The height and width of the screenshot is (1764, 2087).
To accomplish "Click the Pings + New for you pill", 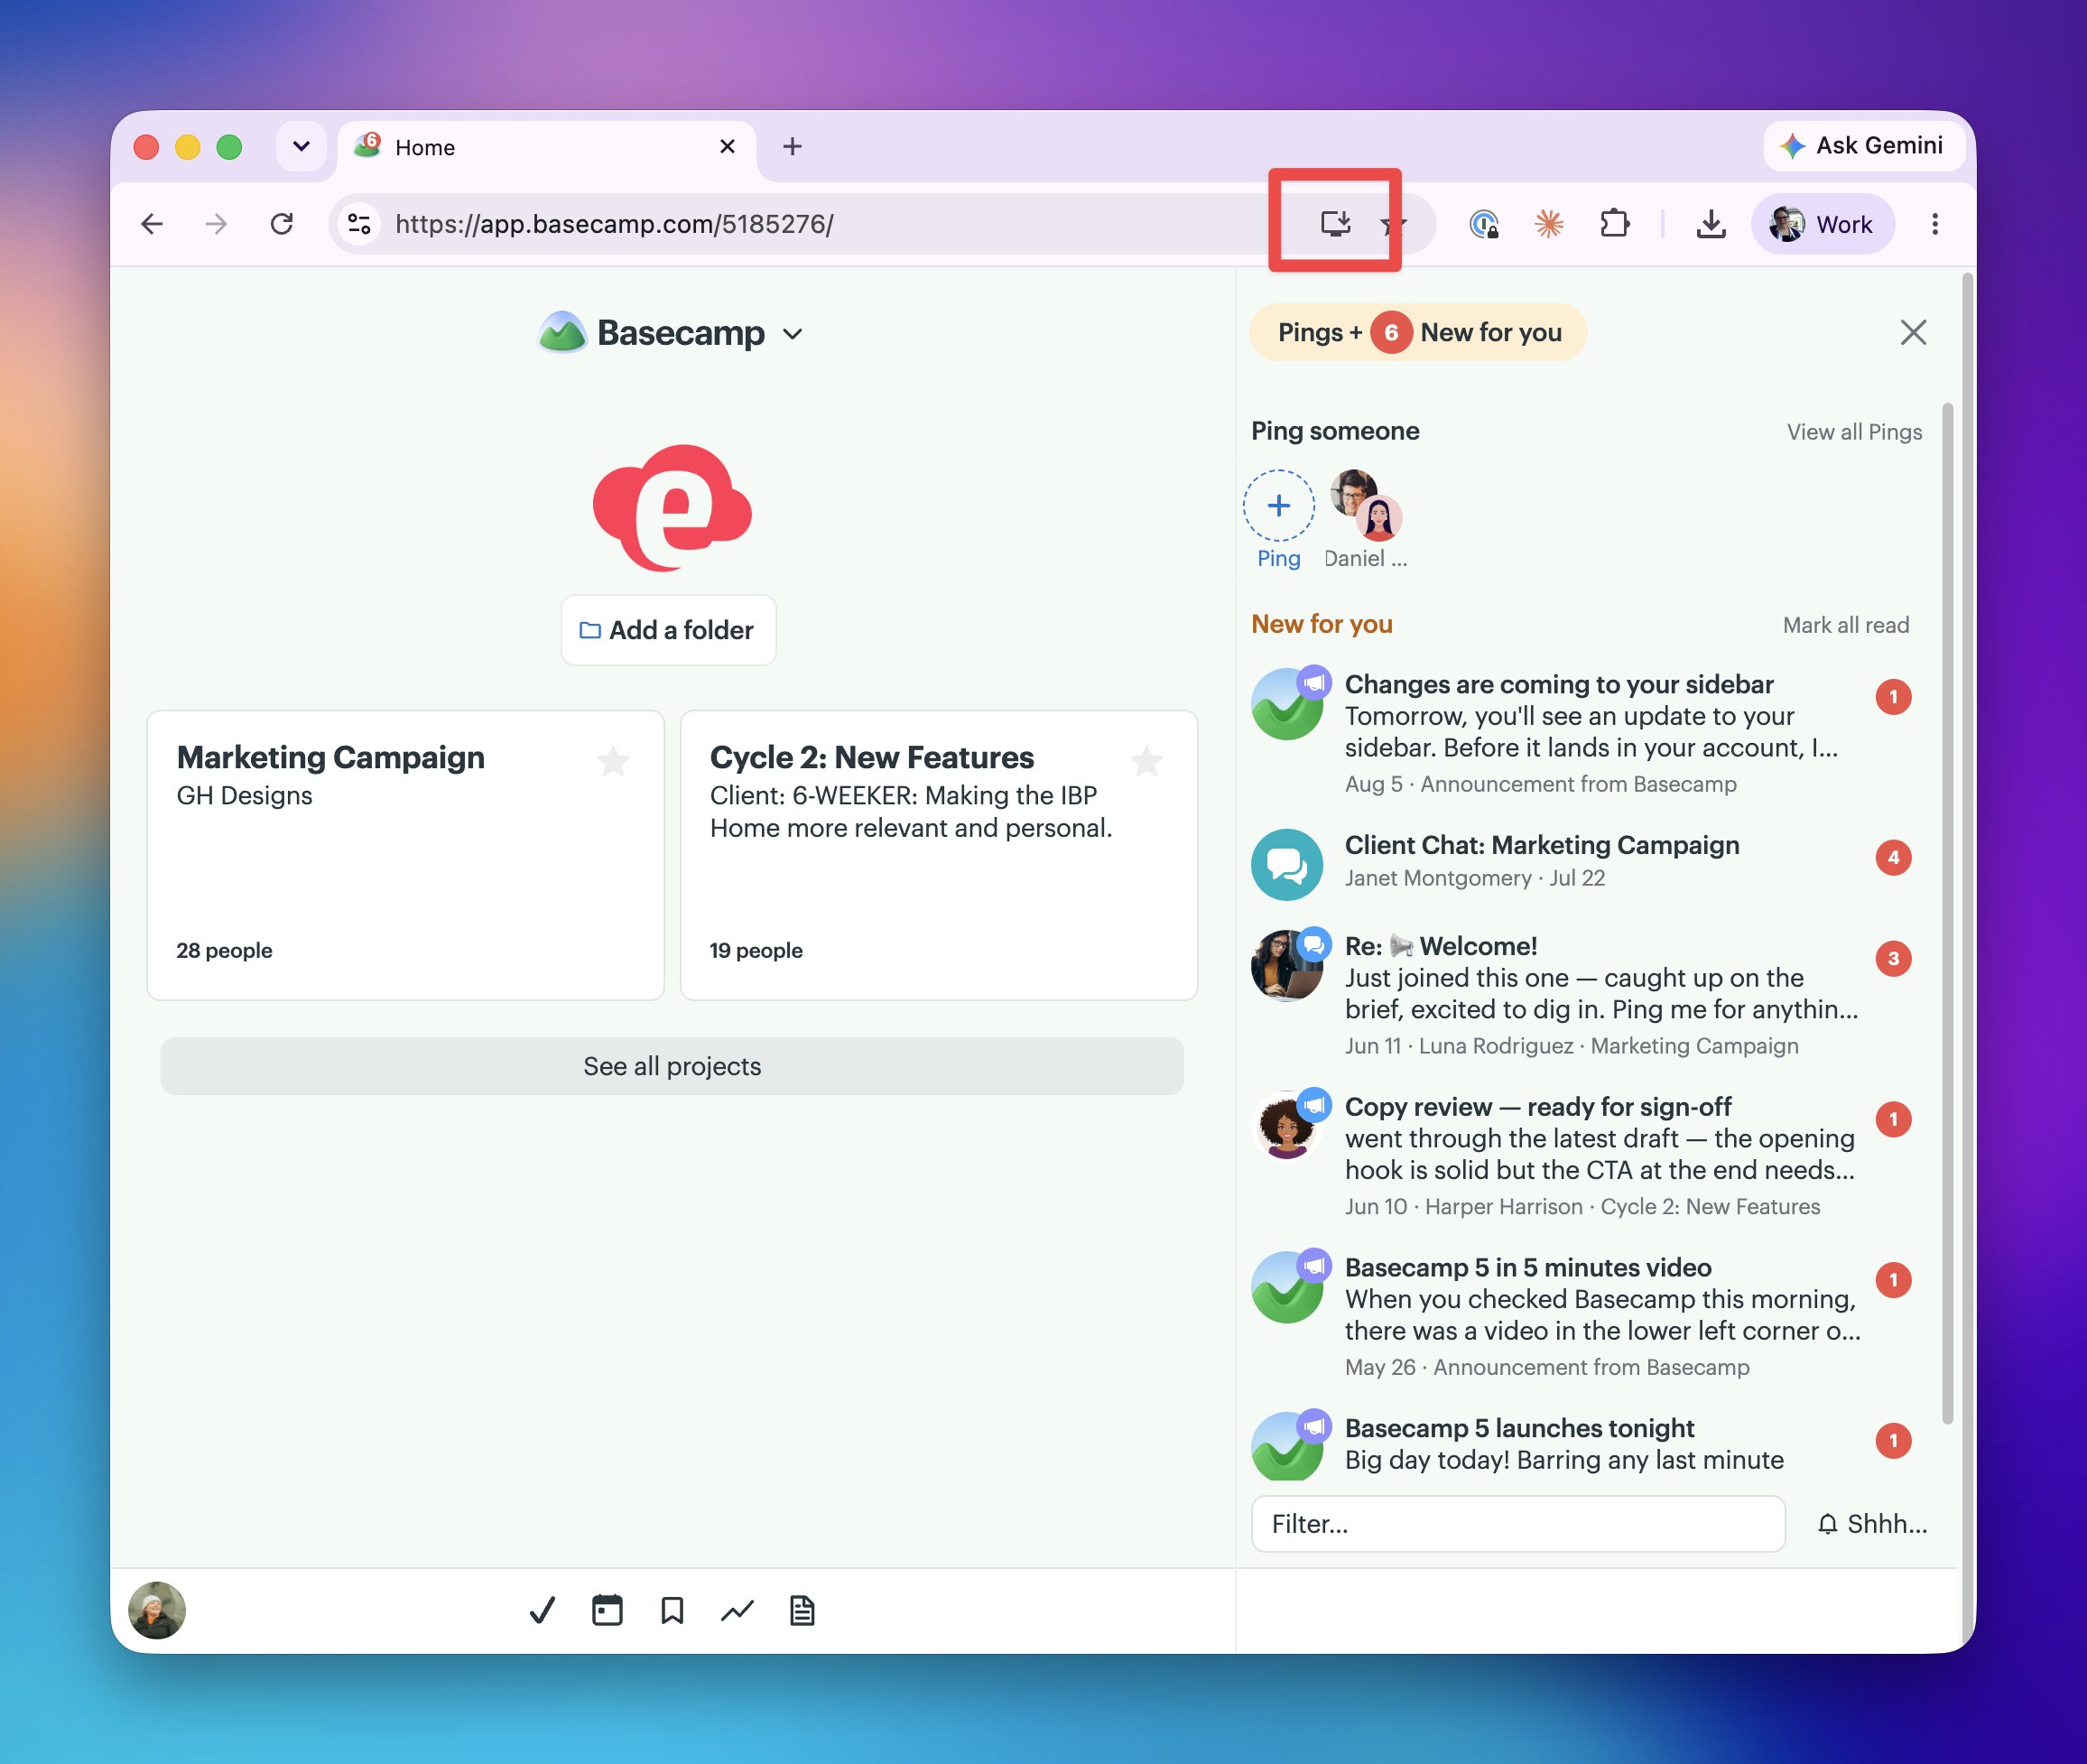I will pos(1418,332).
